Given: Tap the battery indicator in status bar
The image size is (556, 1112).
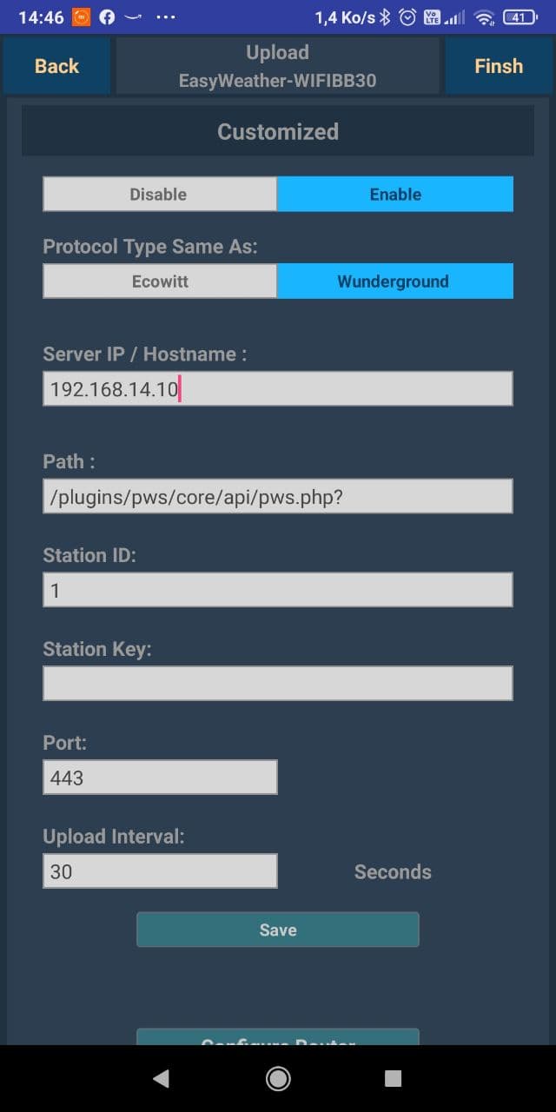Looking at the screenshot, I should tap(520, 17).
